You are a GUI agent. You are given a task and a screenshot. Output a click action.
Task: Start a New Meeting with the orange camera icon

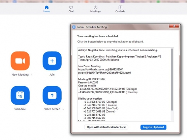(x=20, y=61)
